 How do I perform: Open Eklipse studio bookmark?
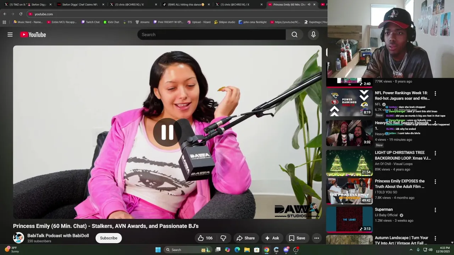coord(225,22)
